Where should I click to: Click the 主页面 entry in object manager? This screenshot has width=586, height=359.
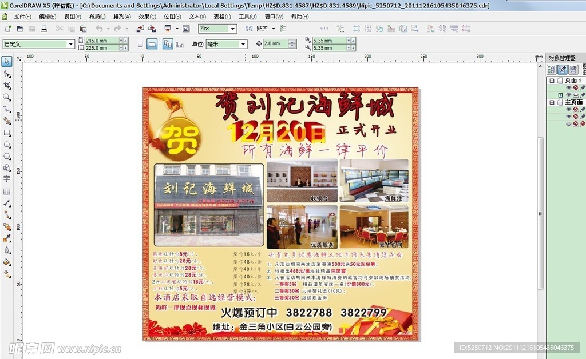point(573,102)
